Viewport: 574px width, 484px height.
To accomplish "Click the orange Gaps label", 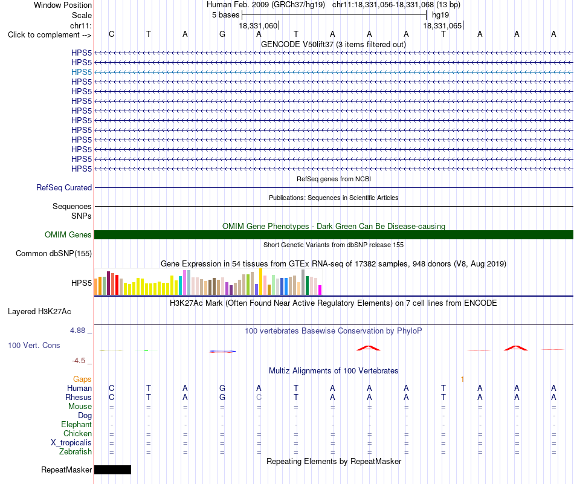I will click(x=82, y=379).
